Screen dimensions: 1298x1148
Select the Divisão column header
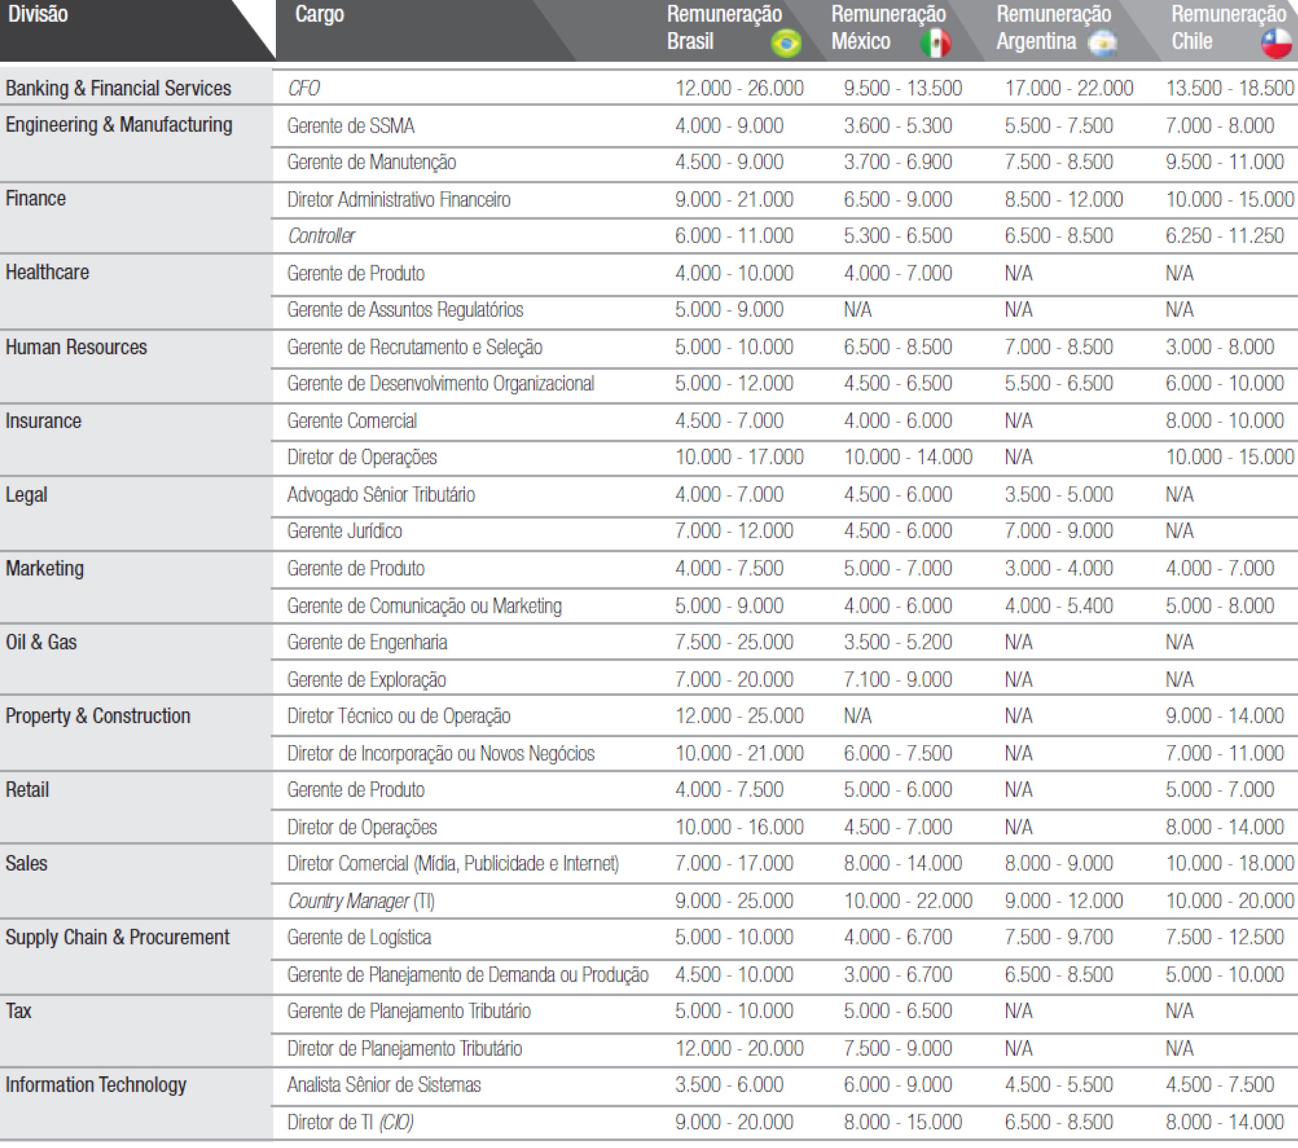(x=38, y=14)
